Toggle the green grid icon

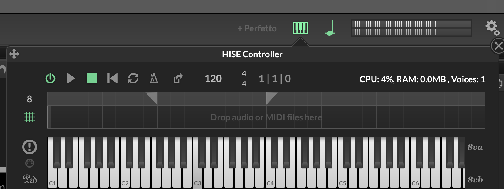[30, 117]
